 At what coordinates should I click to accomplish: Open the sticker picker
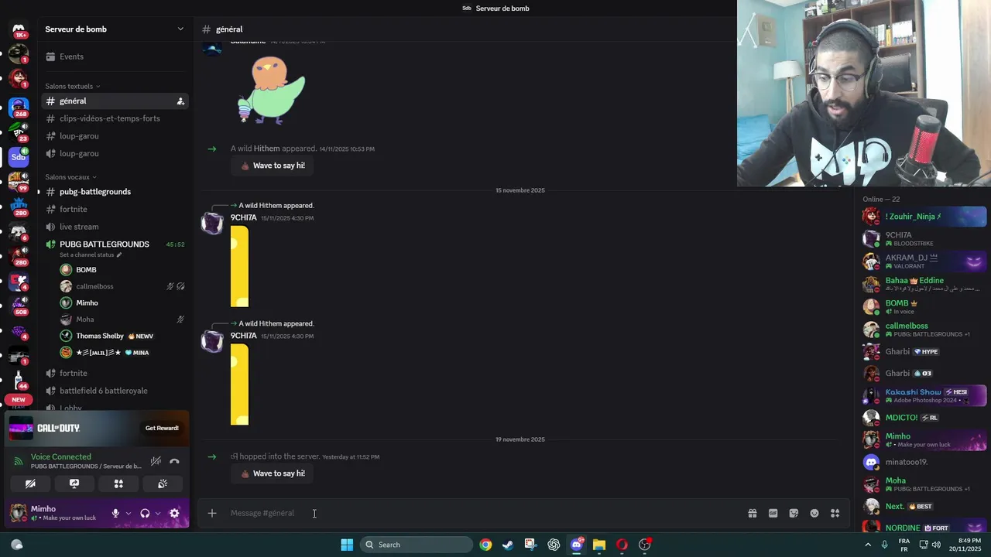tap(794, 513)
